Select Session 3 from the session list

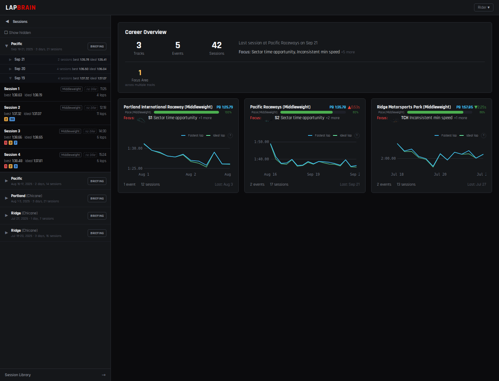point(55,137)
